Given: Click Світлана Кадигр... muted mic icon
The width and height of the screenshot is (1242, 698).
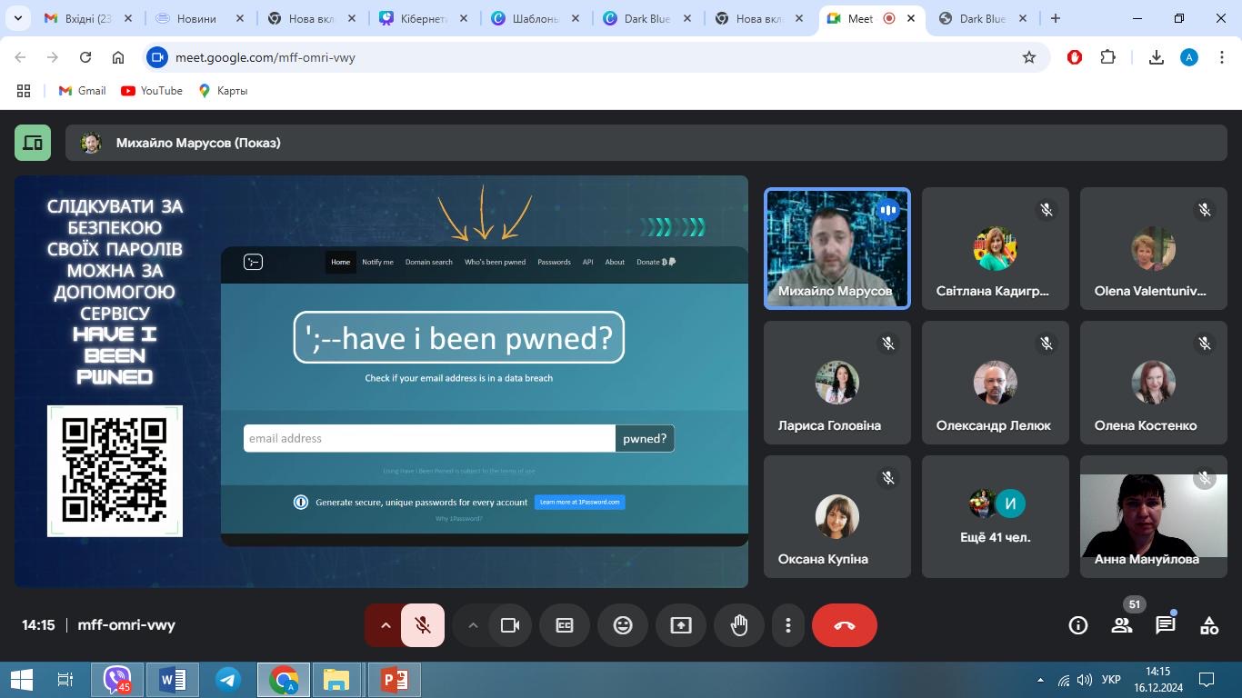Looking at the screenshot, I should tap(1047, 210).
